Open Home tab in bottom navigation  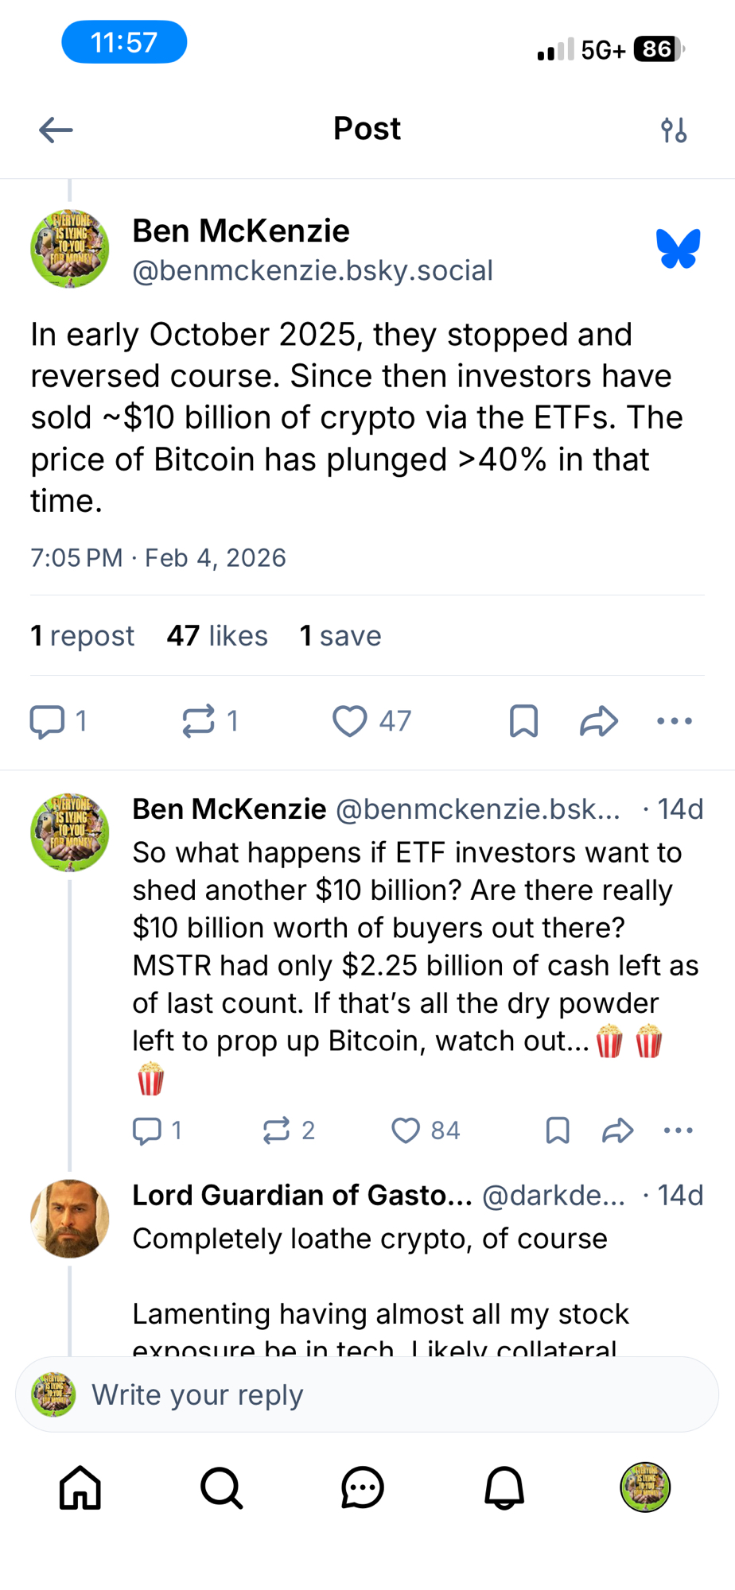click(x=80, y=1487)
